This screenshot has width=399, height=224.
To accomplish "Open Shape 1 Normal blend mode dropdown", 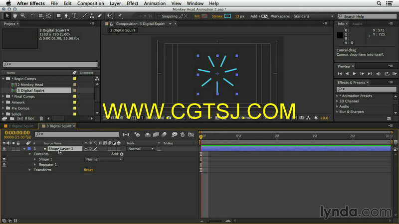I will pos(104,159).
